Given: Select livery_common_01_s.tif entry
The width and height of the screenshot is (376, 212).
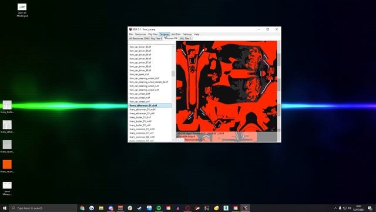Looking at the screenshot, I should 150,133.
